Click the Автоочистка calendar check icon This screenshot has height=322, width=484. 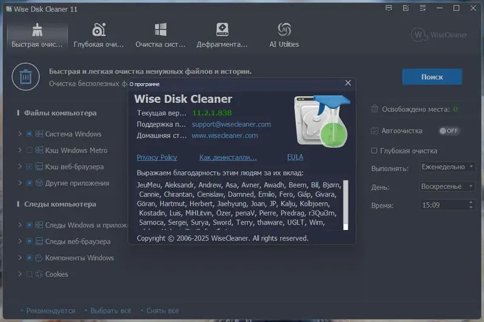point(374,131)
